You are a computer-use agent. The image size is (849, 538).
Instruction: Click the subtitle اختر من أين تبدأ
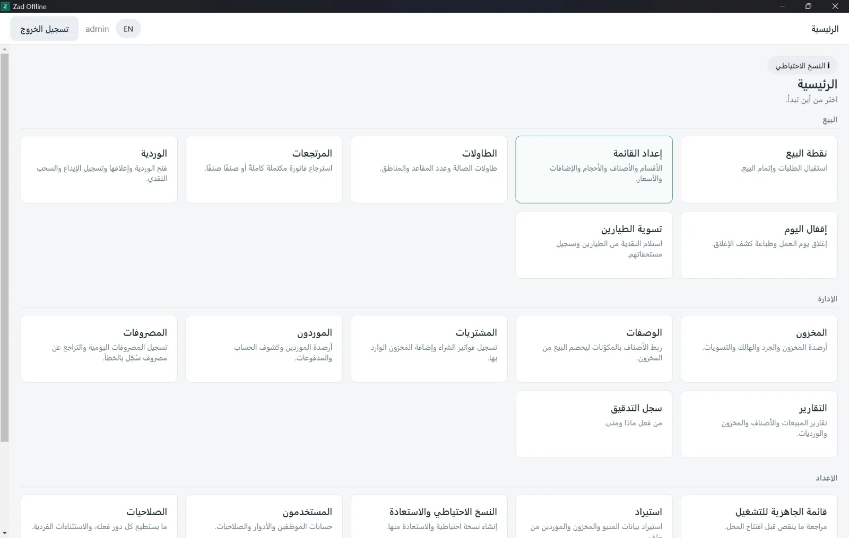(812, 100)
